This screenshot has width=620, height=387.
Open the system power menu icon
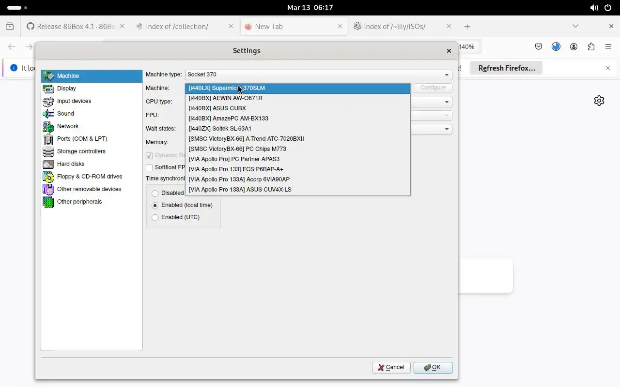pyautogui.click(x=608, y=8)
